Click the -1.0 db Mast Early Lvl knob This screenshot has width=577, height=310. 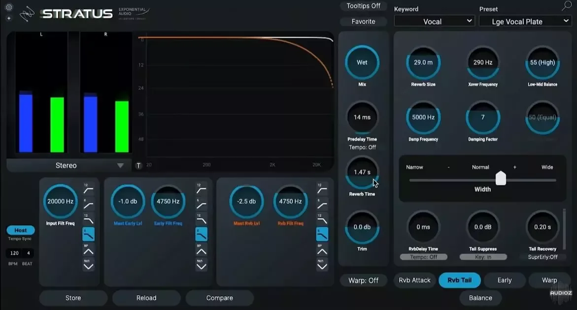(x=128, y=201)
